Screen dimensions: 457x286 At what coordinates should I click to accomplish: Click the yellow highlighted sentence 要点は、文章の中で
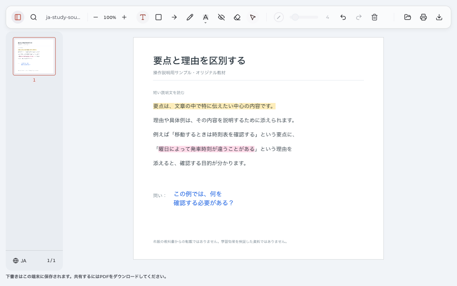[214, 106]
